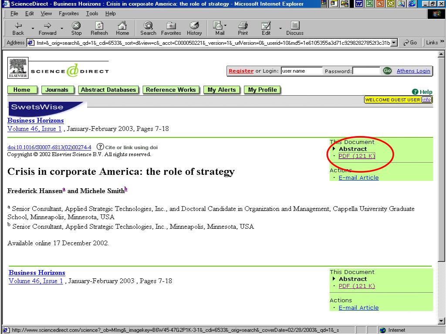
Task: Show the History pane from the toolbar
Action: [x=194, y=26]
